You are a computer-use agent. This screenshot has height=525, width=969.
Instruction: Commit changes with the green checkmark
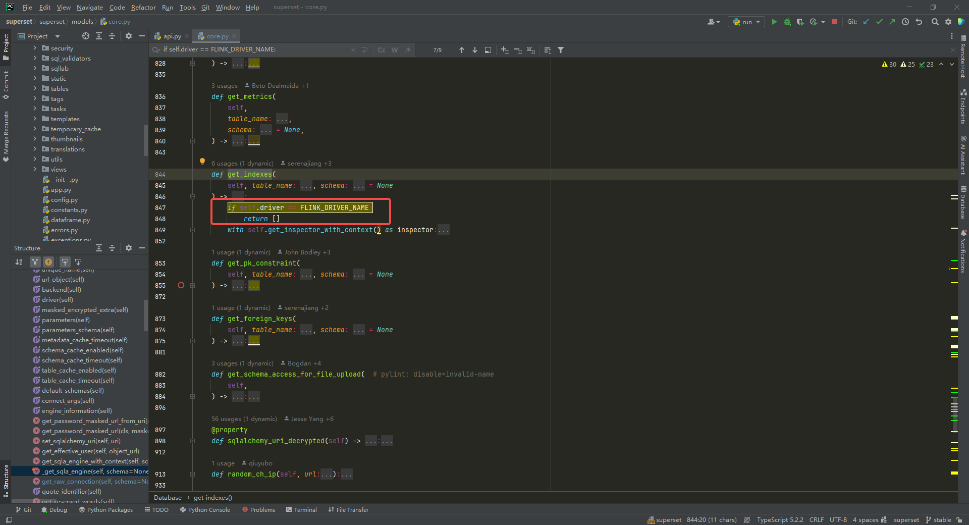coord(879,22)
